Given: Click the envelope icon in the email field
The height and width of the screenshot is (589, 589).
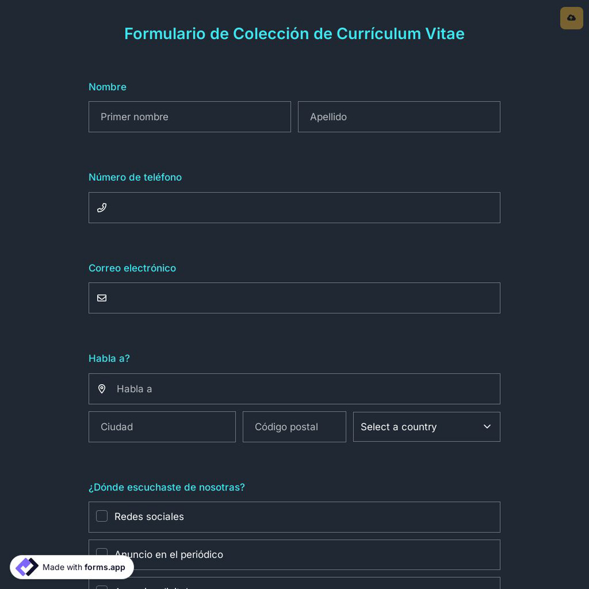Looking at the screenshot, I should pos(102,297).
